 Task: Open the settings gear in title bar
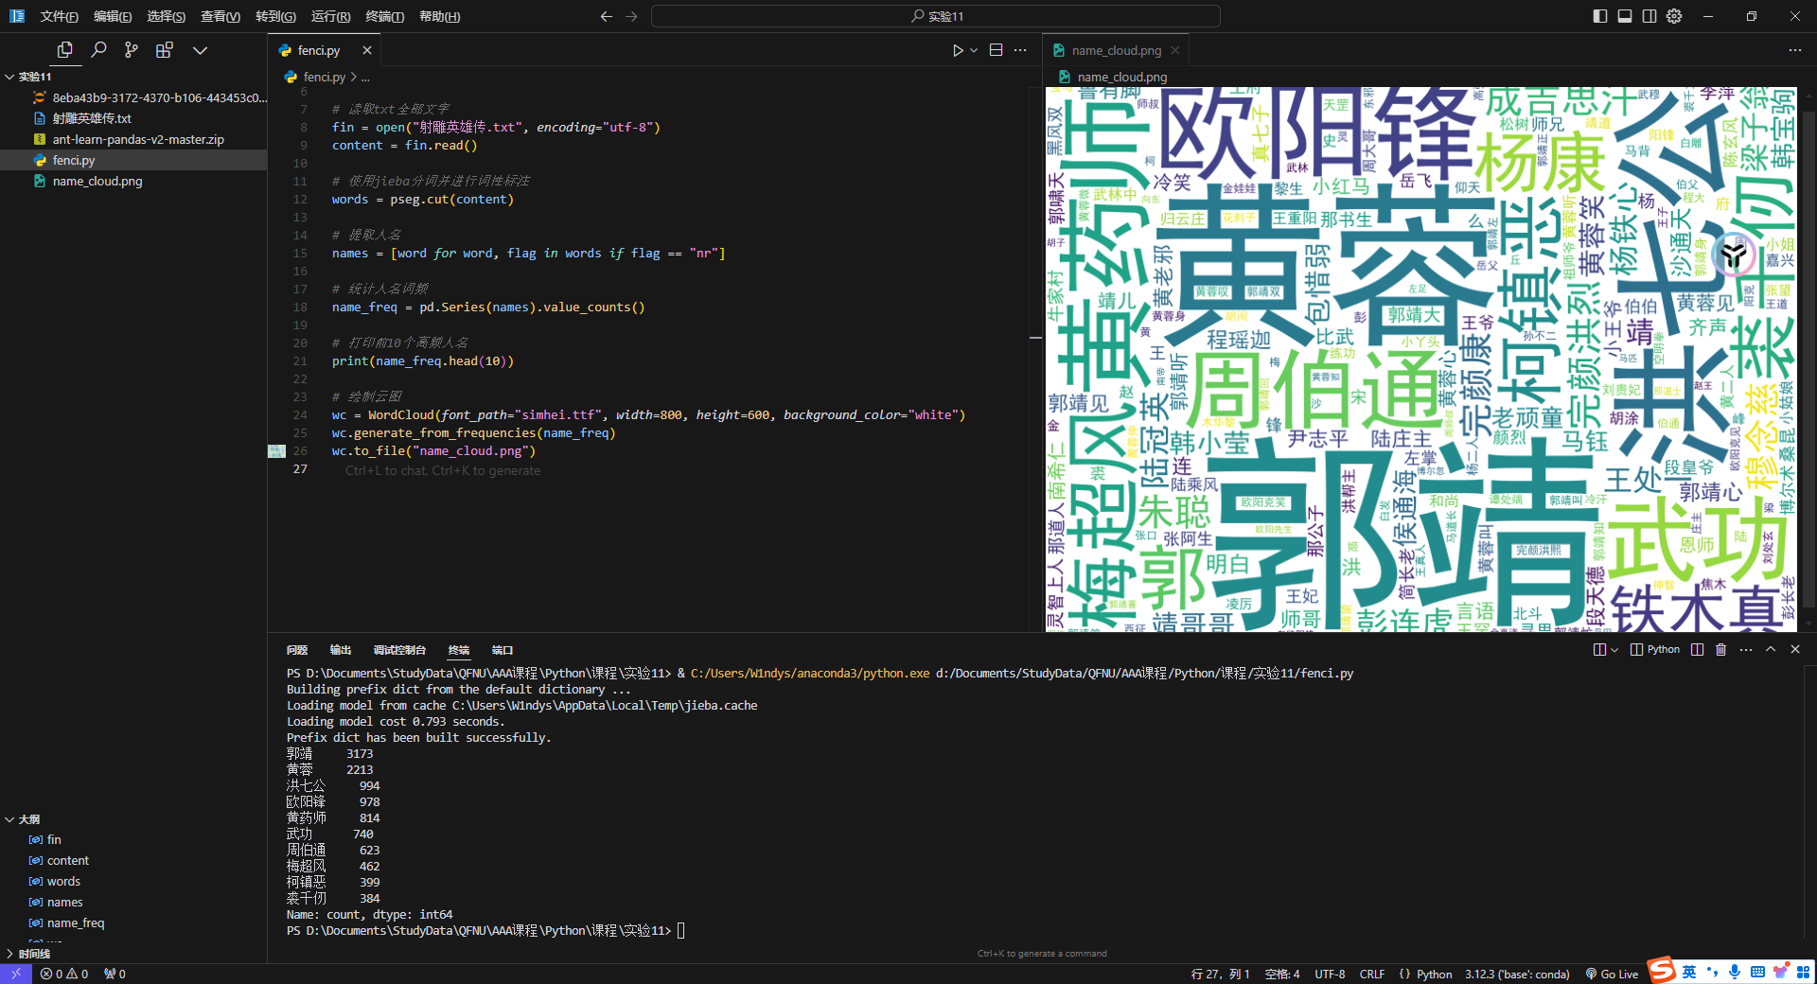click(x=1674, y=16)
